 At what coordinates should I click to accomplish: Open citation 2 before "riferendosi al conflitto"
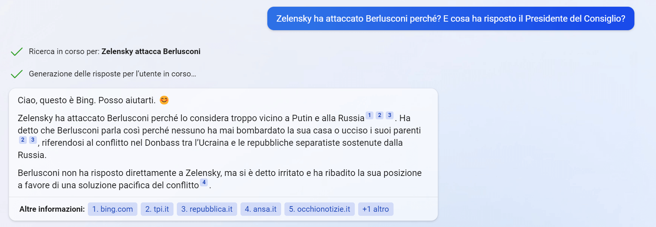coord(23,140)
